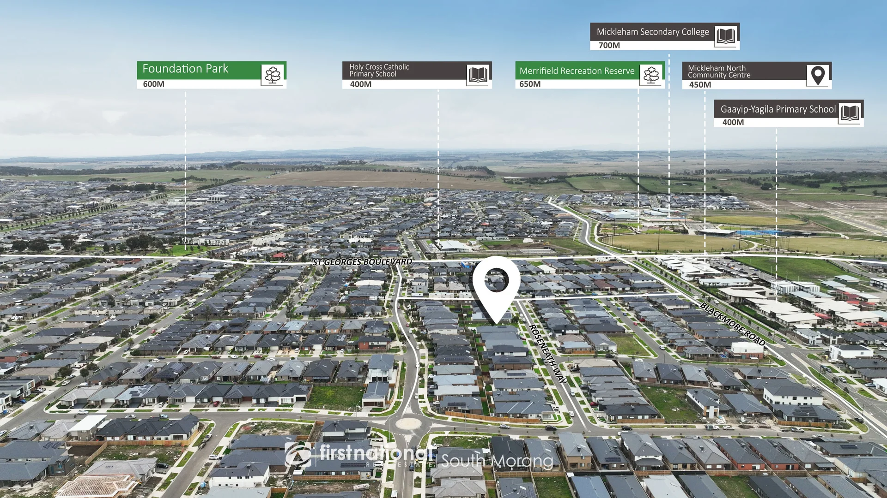Click Mickleham Secondary College book icon
This screenshot has height=498, width=887.
(725, 36)
